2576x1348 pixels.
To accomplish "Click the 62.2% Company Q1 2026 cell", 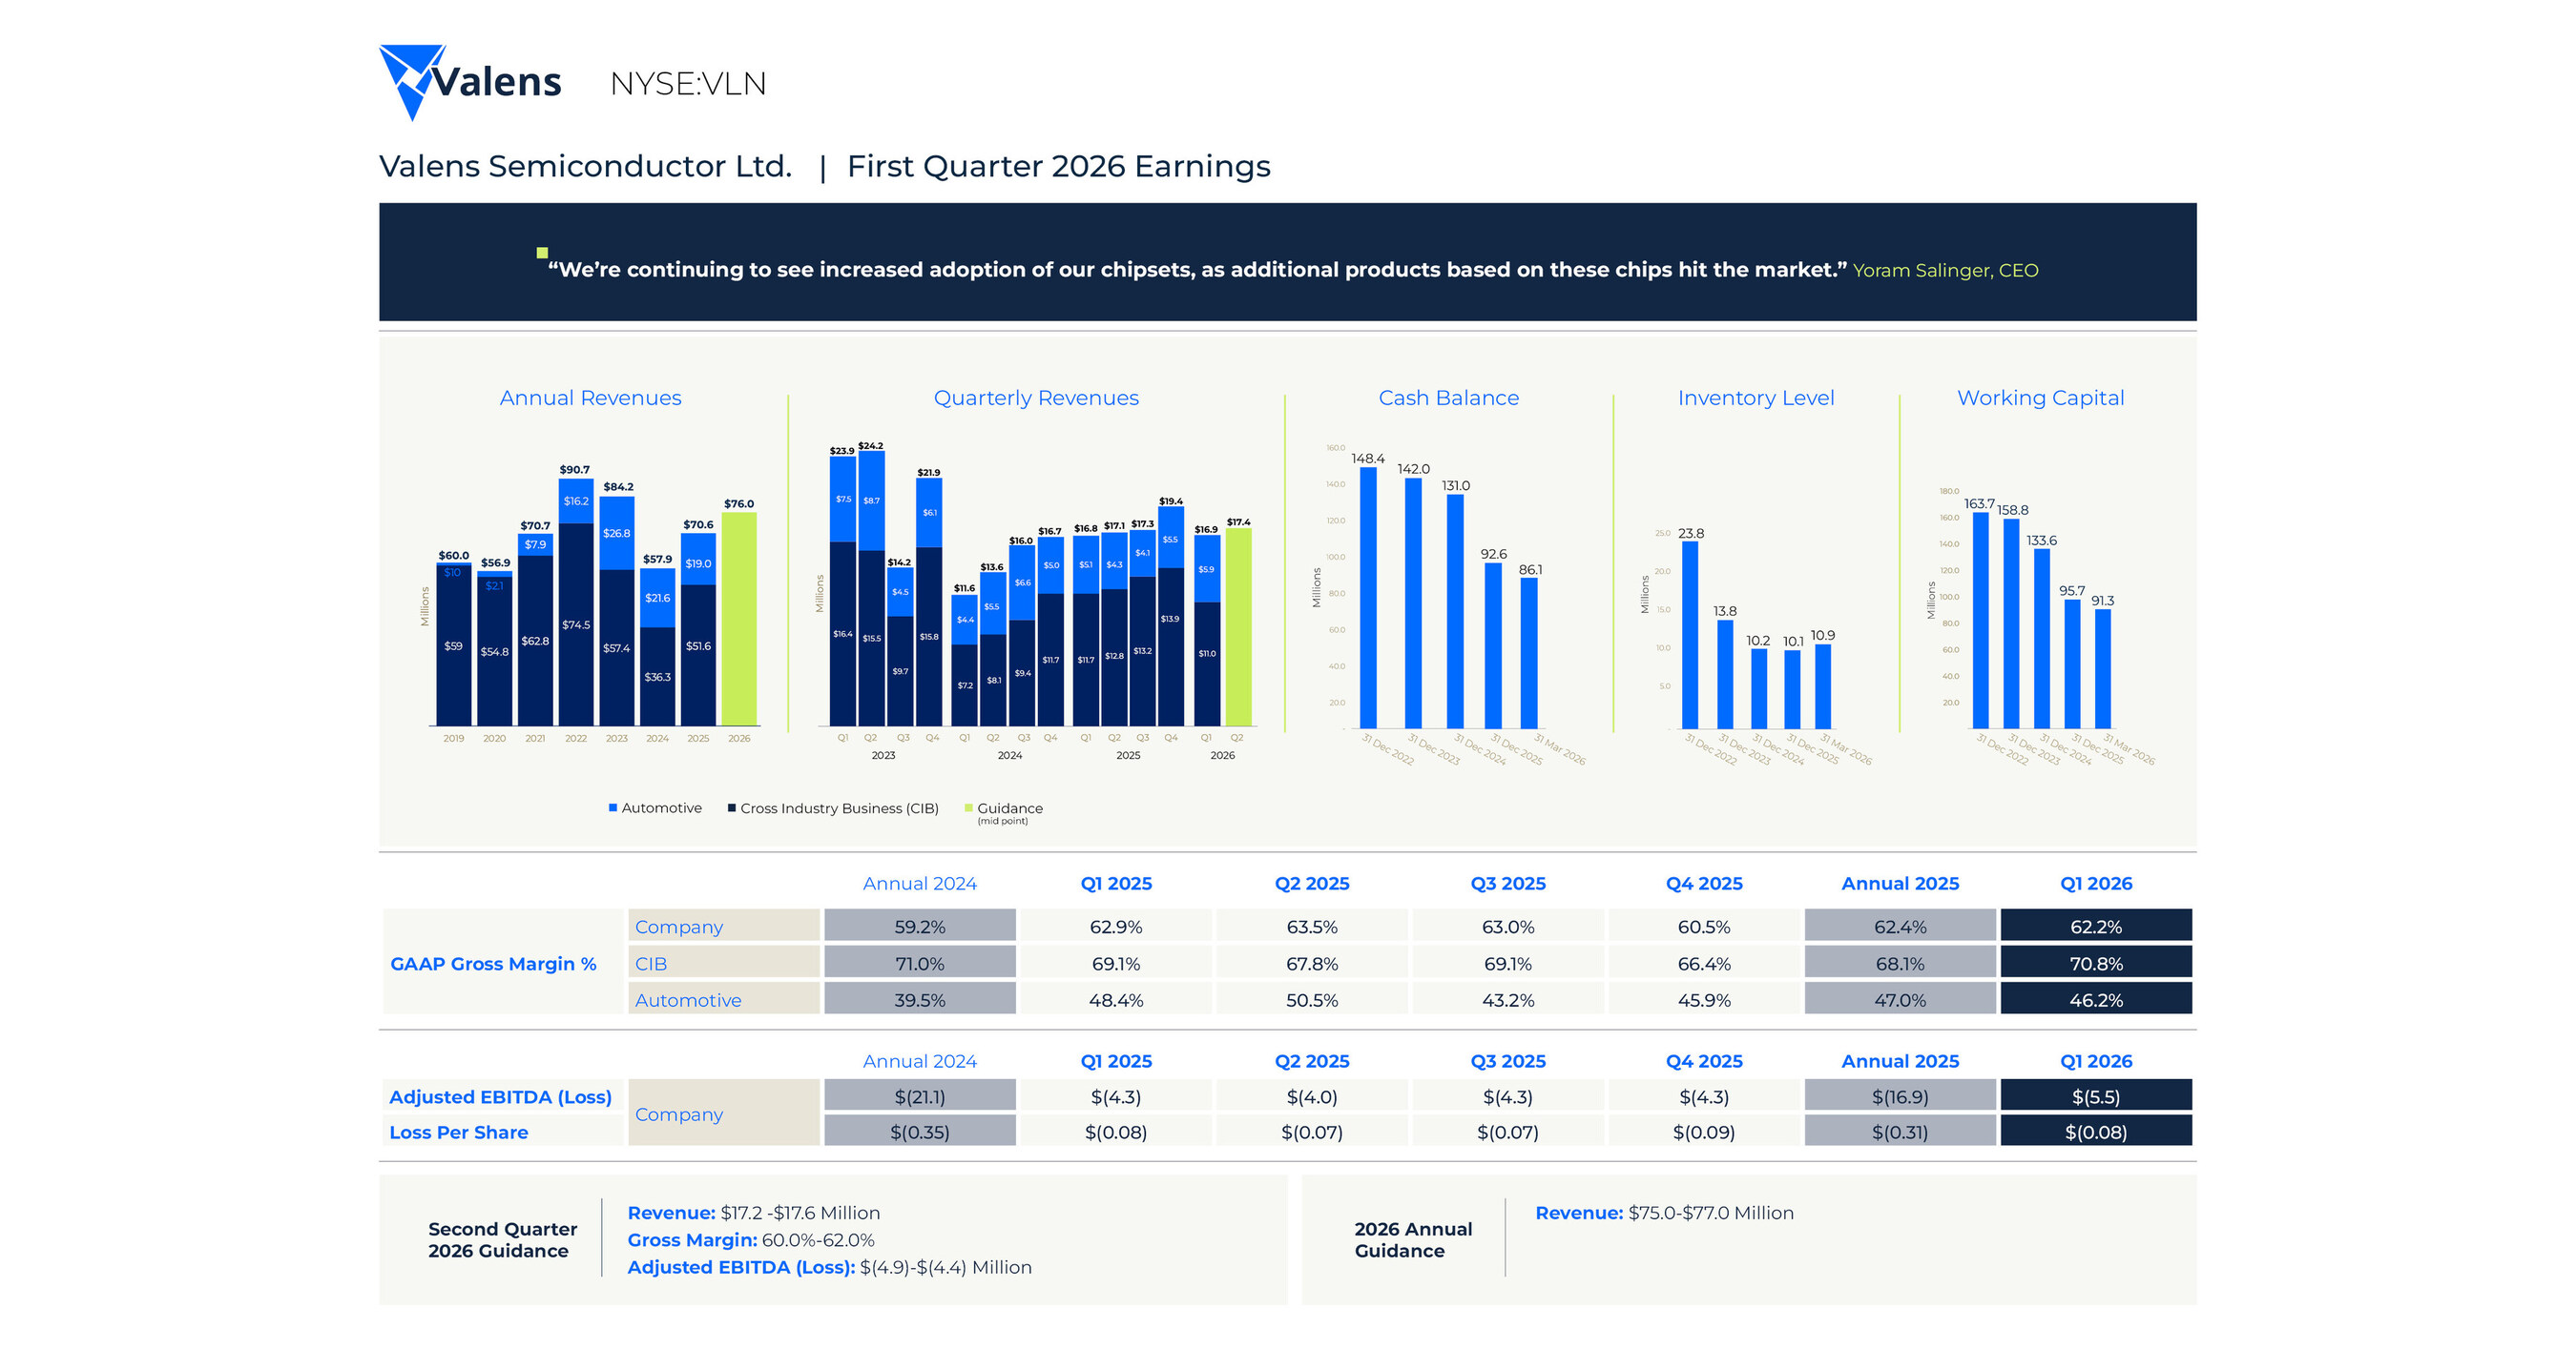I will [2096, 927].
